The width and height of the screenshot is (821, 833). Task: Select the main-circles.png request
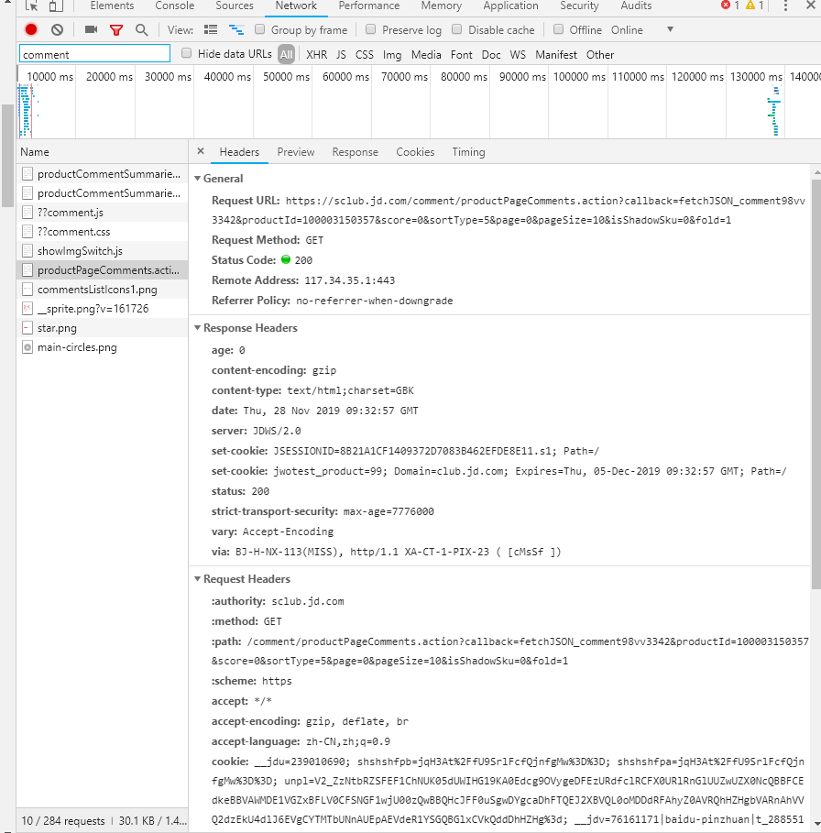[103, 347]
